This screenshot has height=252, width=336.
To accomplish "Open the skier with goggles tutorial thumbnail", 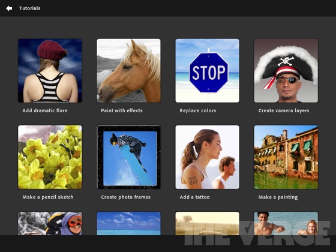I will 50,223.
